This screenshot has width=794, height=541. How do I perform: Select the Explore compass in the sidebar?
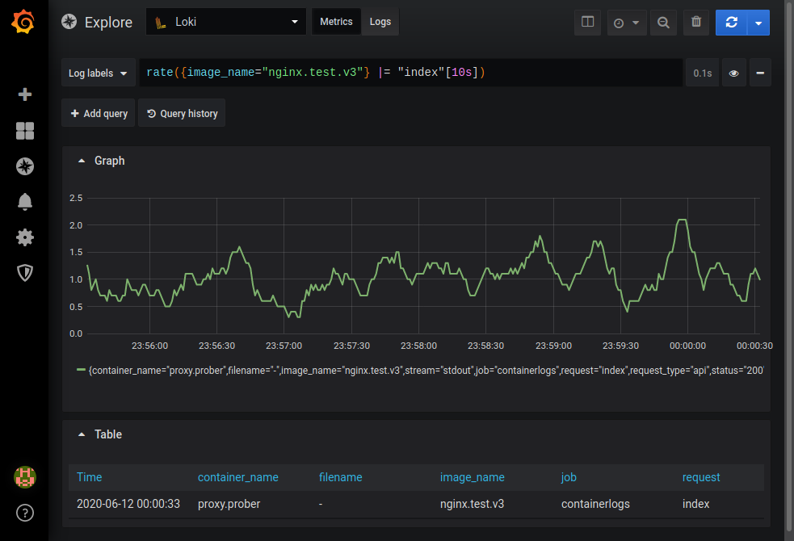[x=24, y=166]
